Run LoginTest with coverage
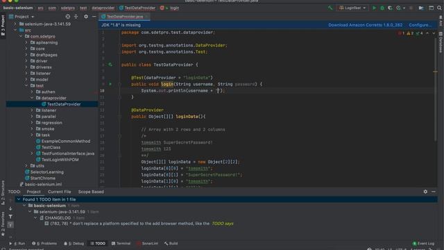 click(390, 8)
